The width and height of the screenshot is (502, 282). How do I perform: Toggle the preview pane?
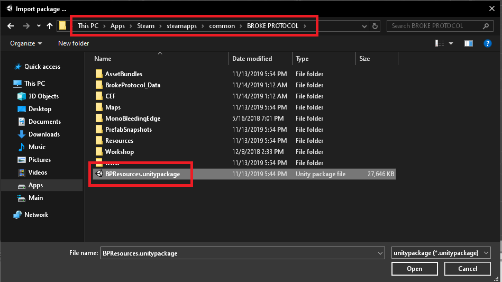tap(468, 43)
